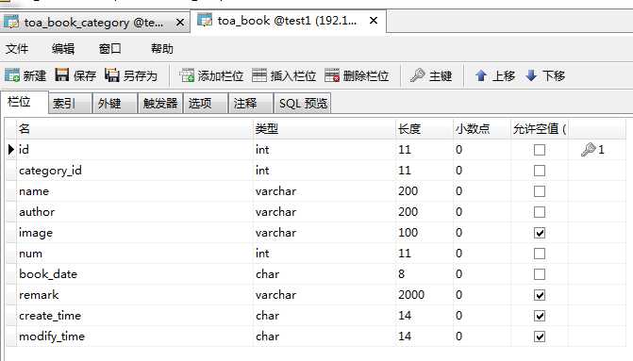Open the 帮助 (Help) menu
The height and width of the screenshot is (361, 633).
pyautogui.click(x=162, y=49)
